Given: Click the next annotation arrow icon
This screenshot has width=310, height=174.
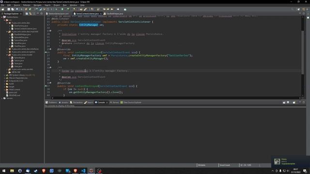Looking at the screenshot, I should coord(92,9).
